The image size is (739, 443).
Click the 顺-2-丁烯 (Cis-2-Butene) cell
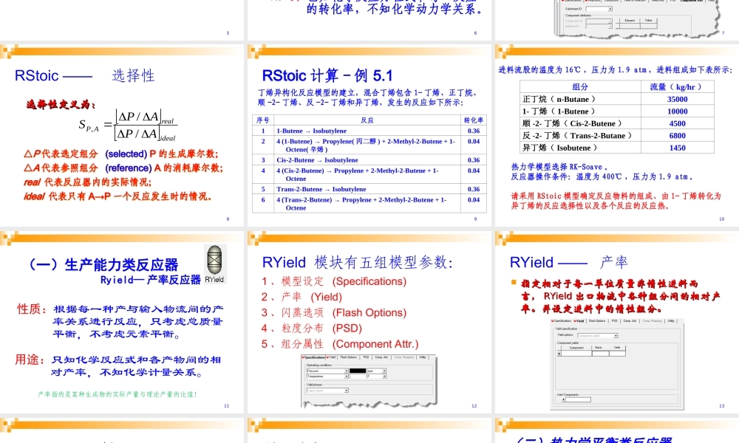(x=580, y=124)
